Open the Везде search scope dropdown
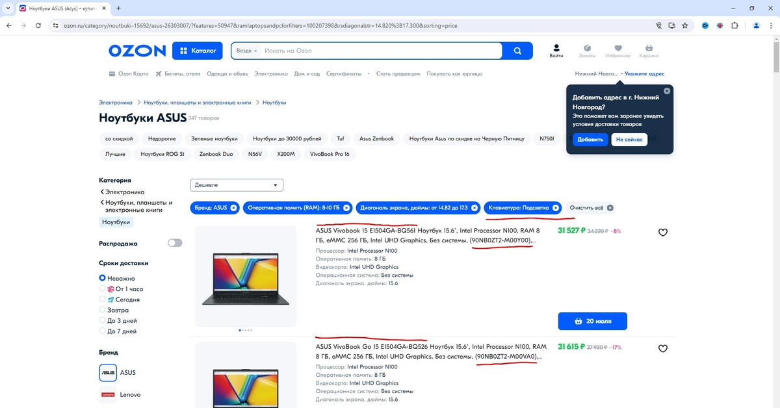The width and height of the screenshot is (780, 408). (x=247, y=51)
